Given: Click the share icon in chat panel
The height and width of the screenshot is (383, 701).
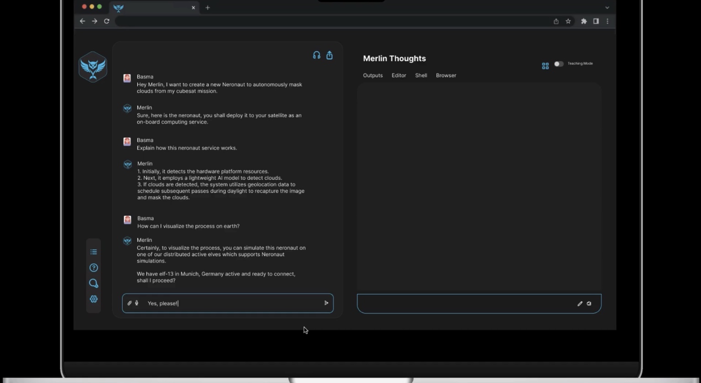Looking at the screenshot, I should 330,55.
